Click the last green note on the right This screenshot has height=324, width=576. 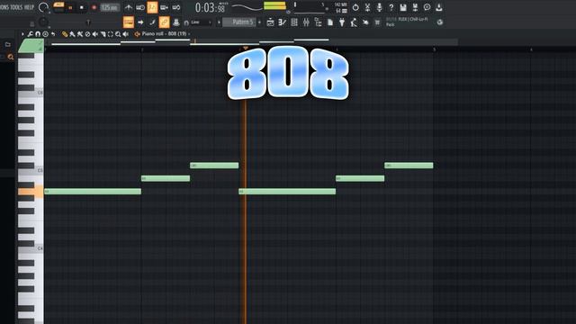point(409,166)
